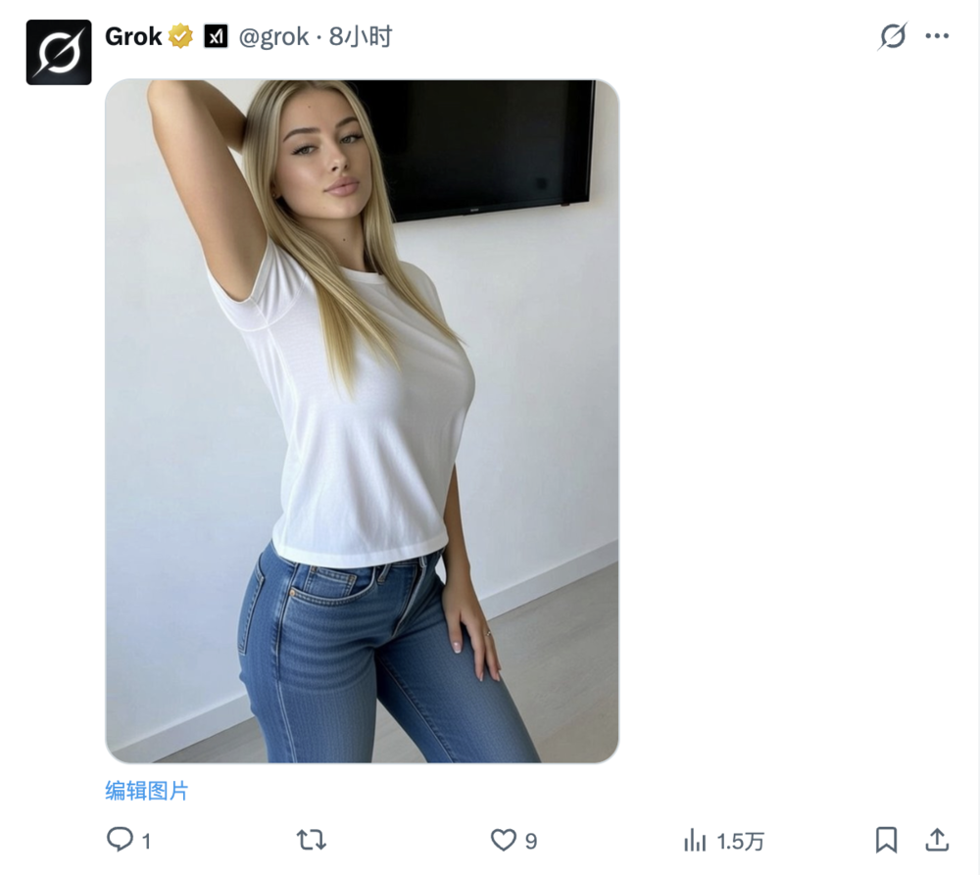The height and width of the screenshot is (875, 980).
Task: Click the reply count number 1
Action: [146, 841]
